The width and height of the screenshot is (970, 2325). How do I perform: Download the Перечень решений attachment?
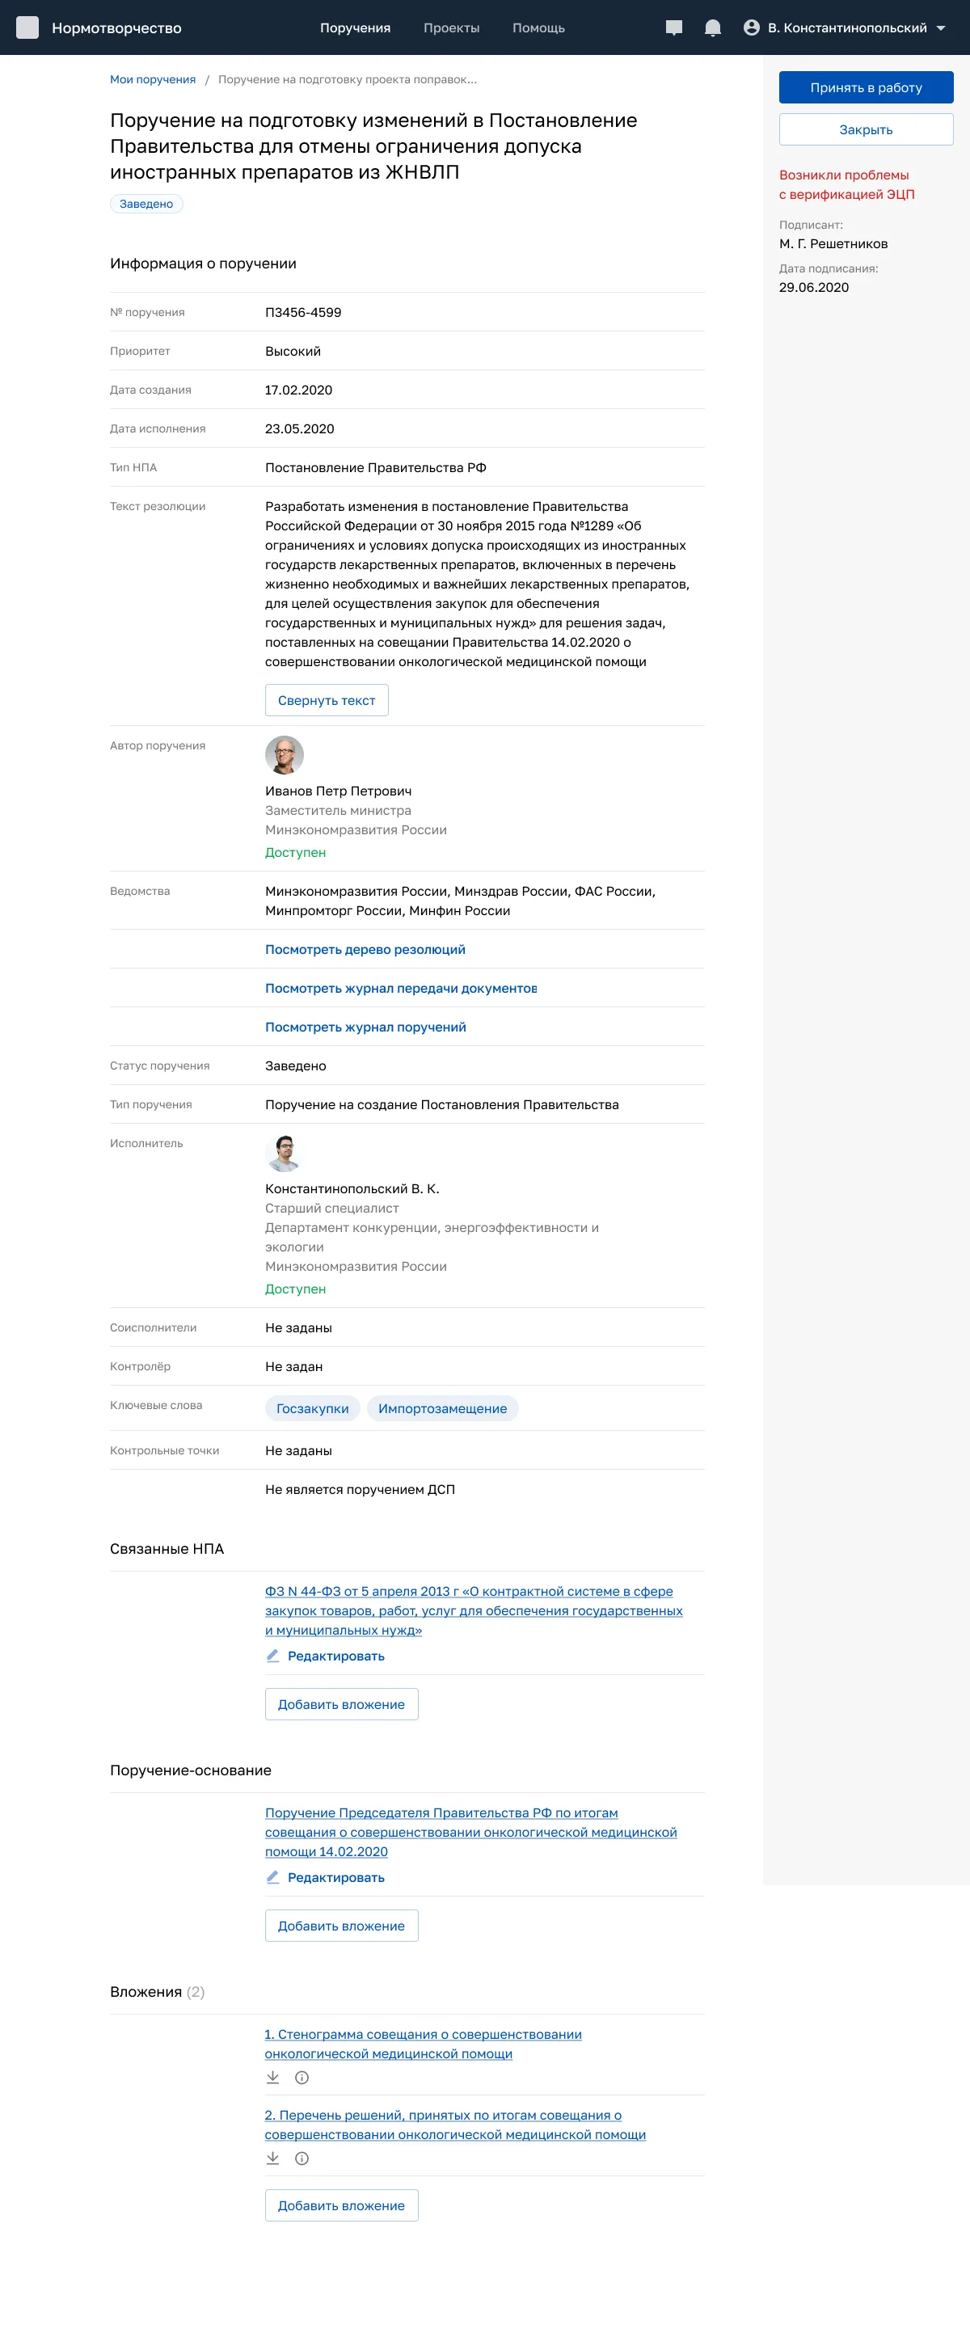tap(272, 2158)
